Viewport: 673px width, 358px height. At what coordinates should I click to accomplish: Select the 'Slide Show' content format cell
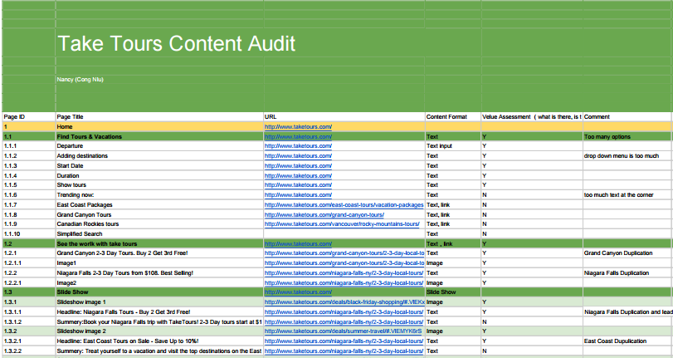coord(453,292)
